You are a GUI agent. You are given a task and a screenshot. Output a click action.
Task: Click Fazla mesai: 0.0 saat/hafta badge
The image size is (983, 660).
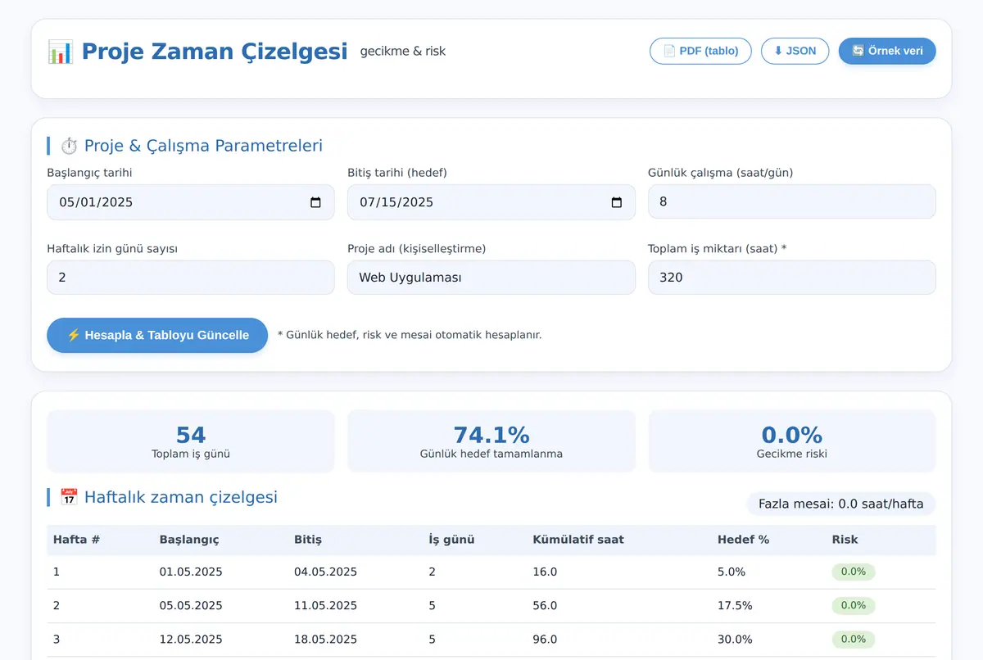coord(840,504)
